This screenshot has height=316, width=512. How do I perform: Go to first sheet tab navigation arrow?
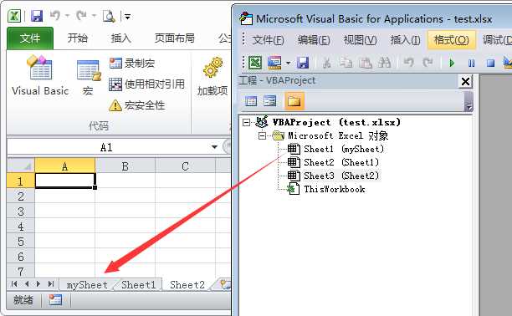[14, 284]
